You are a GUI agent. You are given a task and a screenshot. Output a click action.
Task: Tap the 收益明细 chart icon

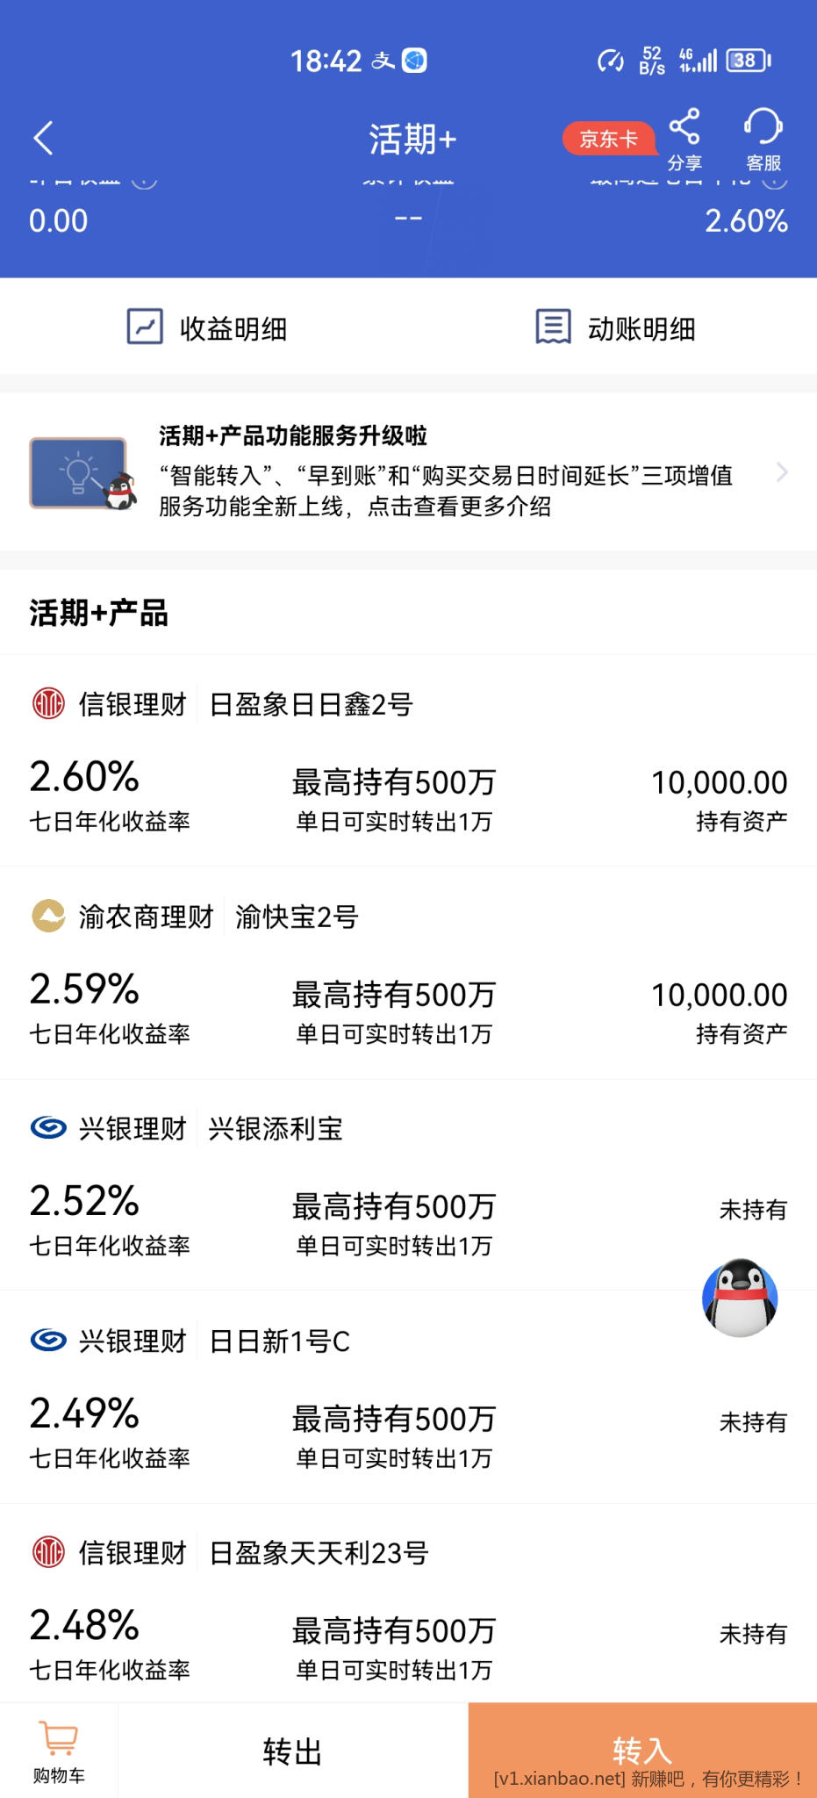tap(145, 327)
